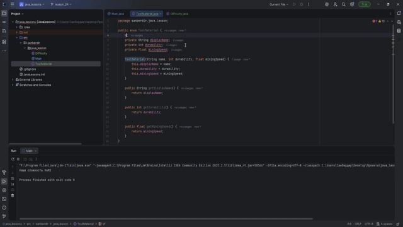
Task: Open the Structure tool window
Action: (x=4, y=42)
